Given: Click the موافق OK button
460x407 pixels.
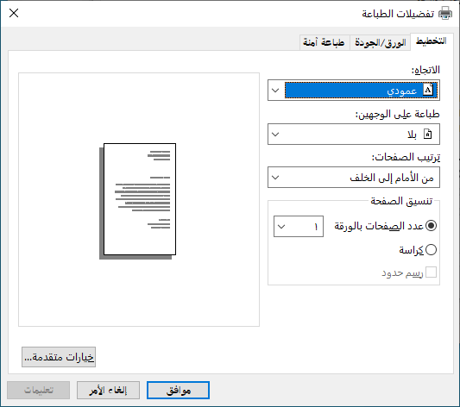Looking at the screenshot, I should click(178, 391).
